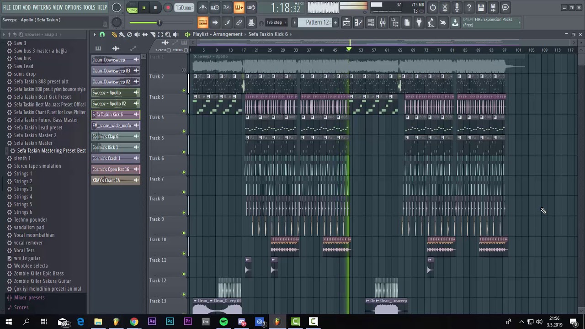Image resolution: width=585 pixels, height=329 pixels.
Task: Select Cosmic's Clap 6 clip in picker
Action: (116, 137)
